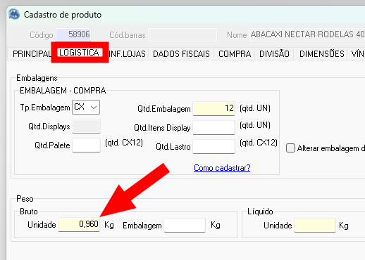Click the Qtd.Embalagem field with 12
Viewport: 365px width, 260px height.
(214, 108)
